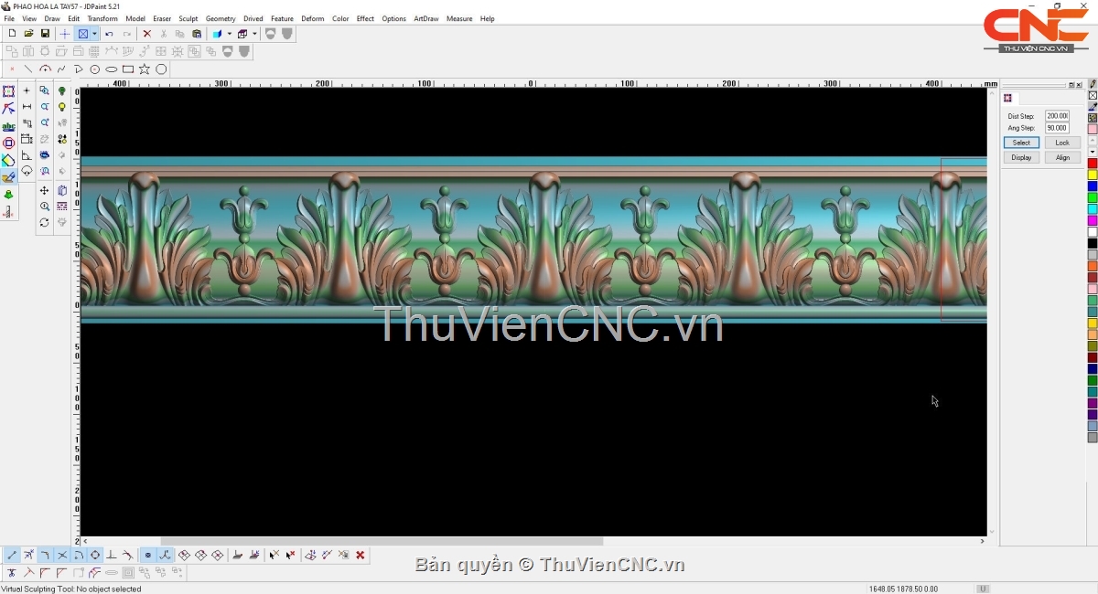
Task: Select the star shape drawing tool
Action: pos(145,69)
